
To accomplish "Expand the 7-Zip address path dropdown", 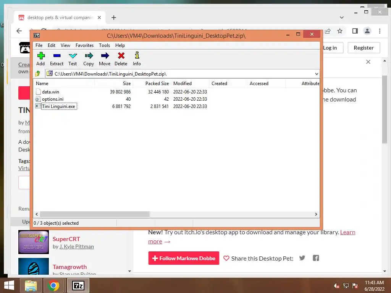I will click(x=317, y=74).
